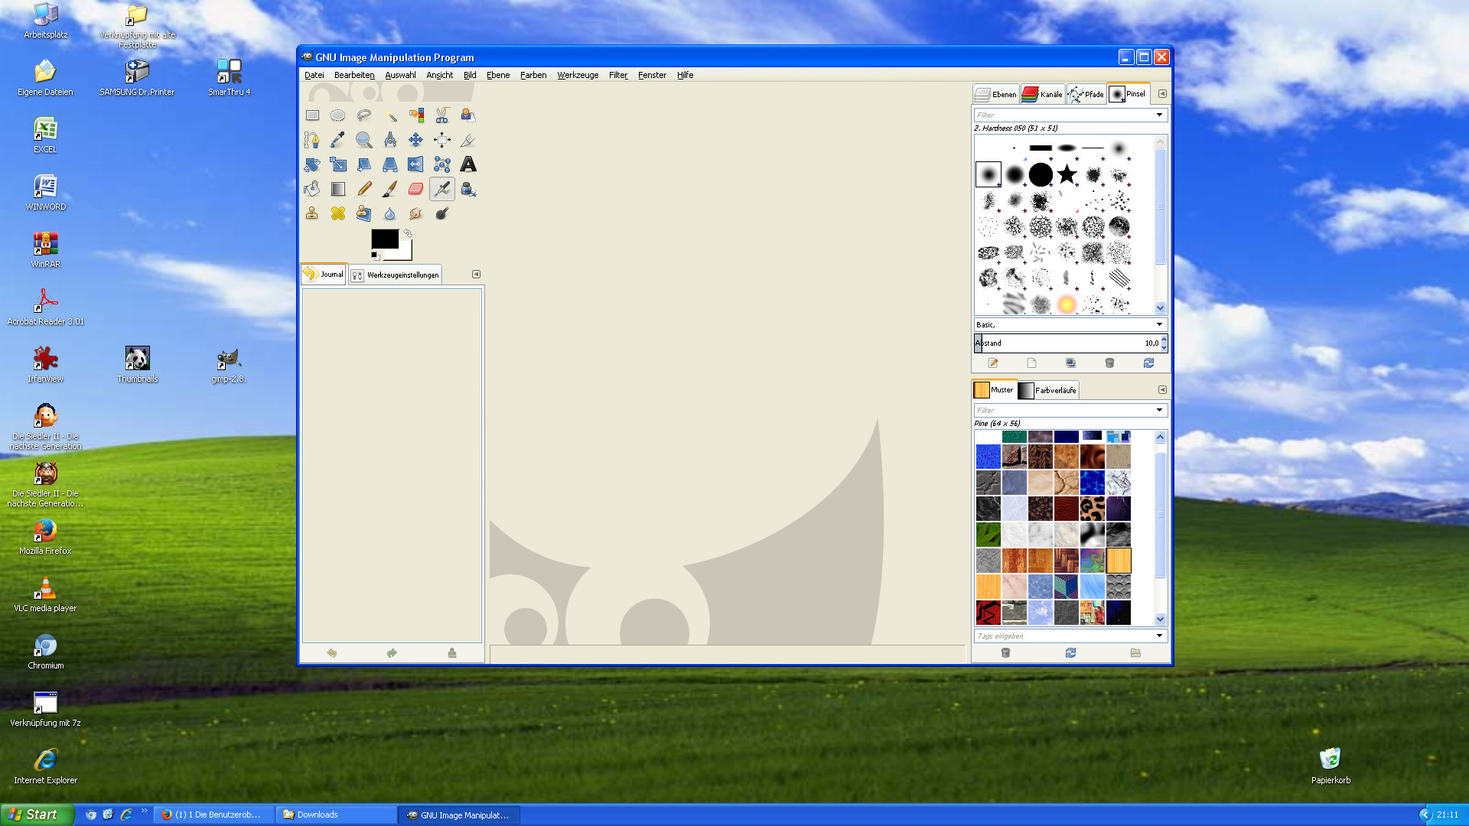Click the Windows Start button

[36, 815]
